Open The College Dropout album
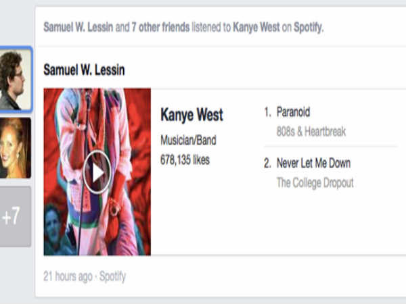The width and height of the screenshot is (406, 304). click(315, 182)
